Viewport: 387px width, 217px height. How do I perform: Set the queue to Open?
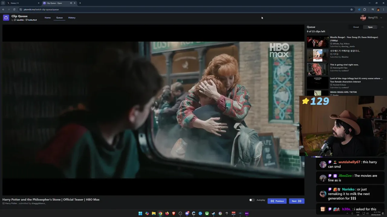point(370,27)
